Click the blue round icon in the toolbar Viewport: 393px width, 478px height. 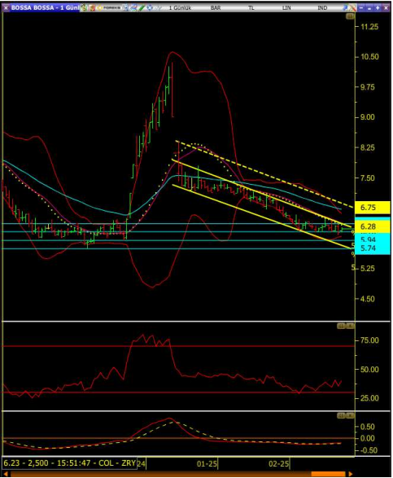coord(150,7)
